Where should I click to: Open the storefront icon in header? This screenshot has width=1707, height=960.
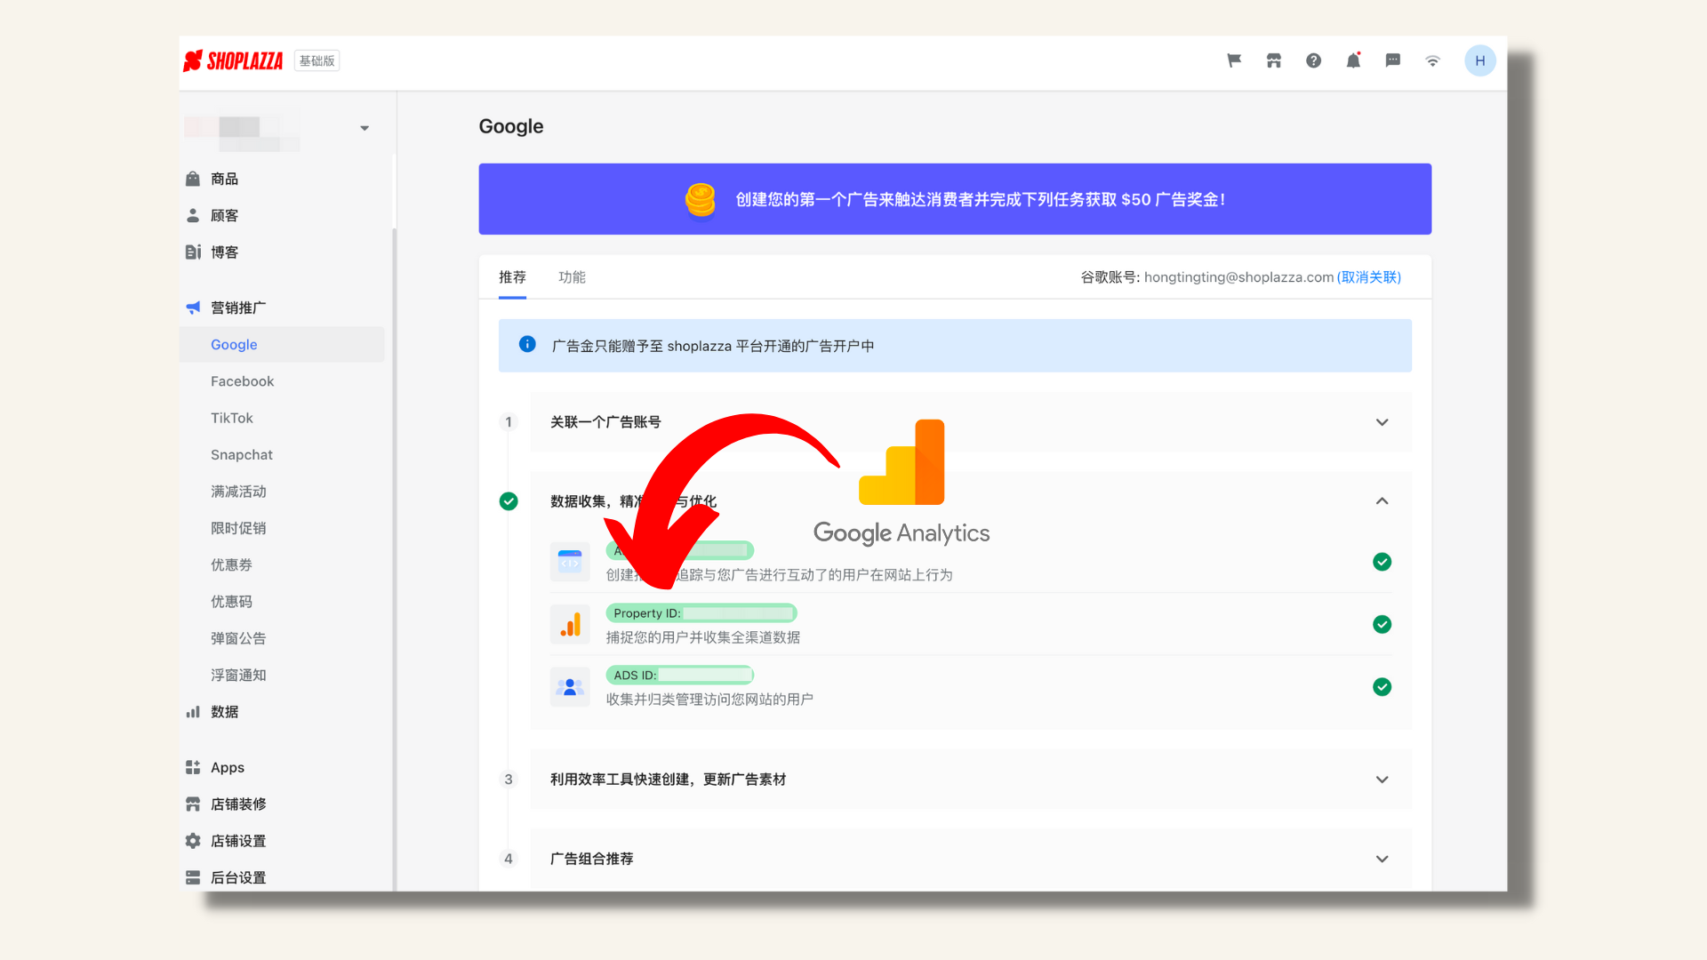(x=1274, y=60)
